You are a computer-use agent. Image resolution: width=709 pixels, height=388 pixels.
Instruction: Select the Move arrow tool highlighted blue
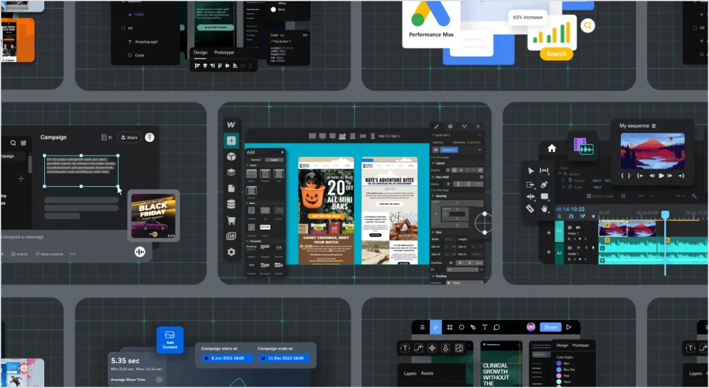point(436,327)
